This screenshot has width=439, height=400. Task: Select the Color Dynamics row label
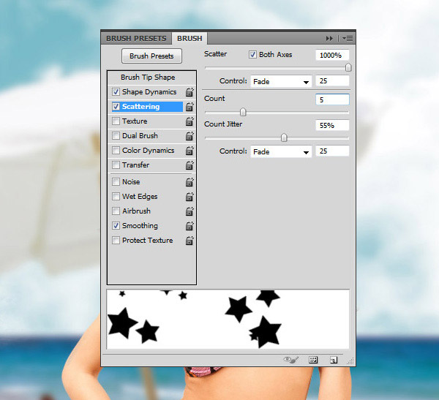pos(148,151)
